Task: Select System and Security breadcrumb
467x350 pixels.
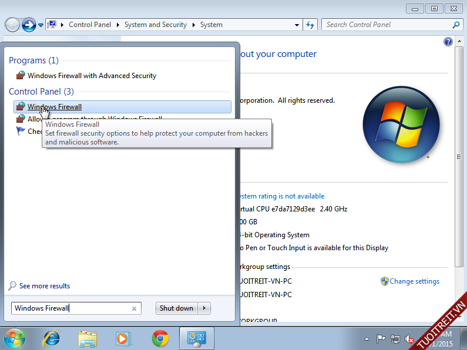Action: click(x=156, y=25)
